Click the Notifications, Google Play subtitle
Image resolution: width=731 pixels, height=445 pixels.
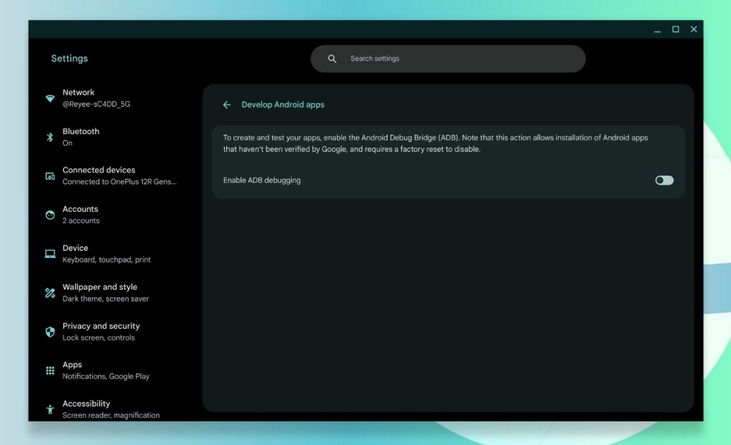tap(106, 376)
